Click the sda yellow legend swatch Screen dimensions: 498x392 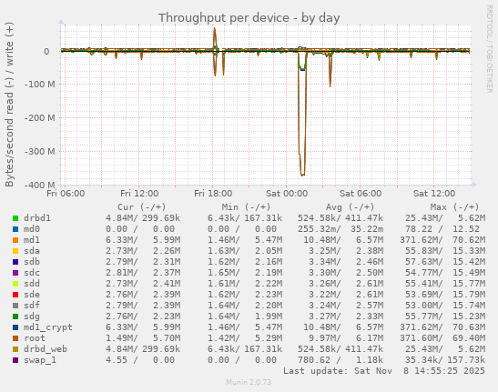pyautogui.click(x=15, y=251)
